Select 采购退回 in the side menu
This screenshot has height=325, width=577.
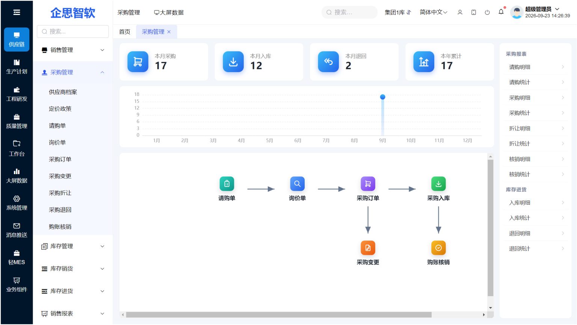coord(60,210)
